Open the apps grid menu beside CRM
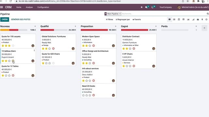This screenshot has width=209, height=117. pyautogui.click(x=2, y=7)
